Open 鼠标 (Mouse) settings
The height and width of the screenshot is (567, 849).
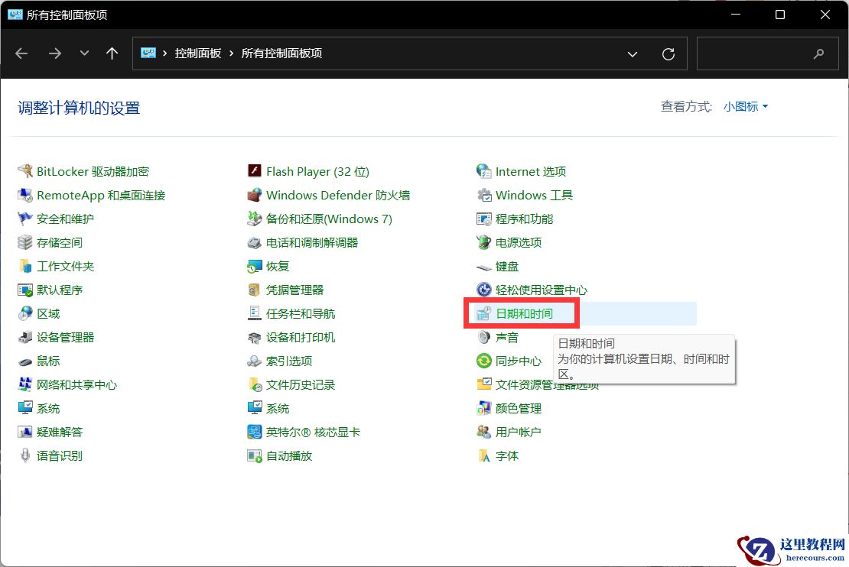coord(47,361)
